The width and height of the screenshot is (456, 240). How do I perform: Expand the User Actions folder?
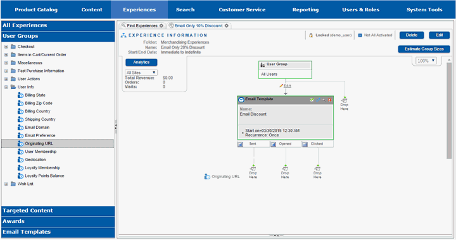coord(6,79)
